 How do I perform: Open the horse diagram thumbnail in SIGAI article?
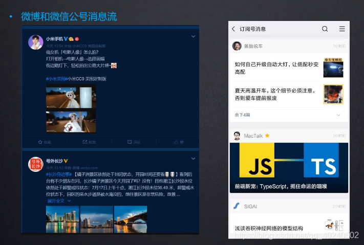tap(334, 225)
